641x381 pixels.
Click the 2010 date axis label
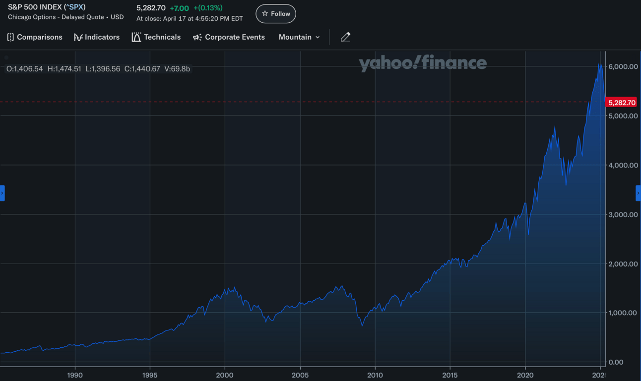pos(375,375)
